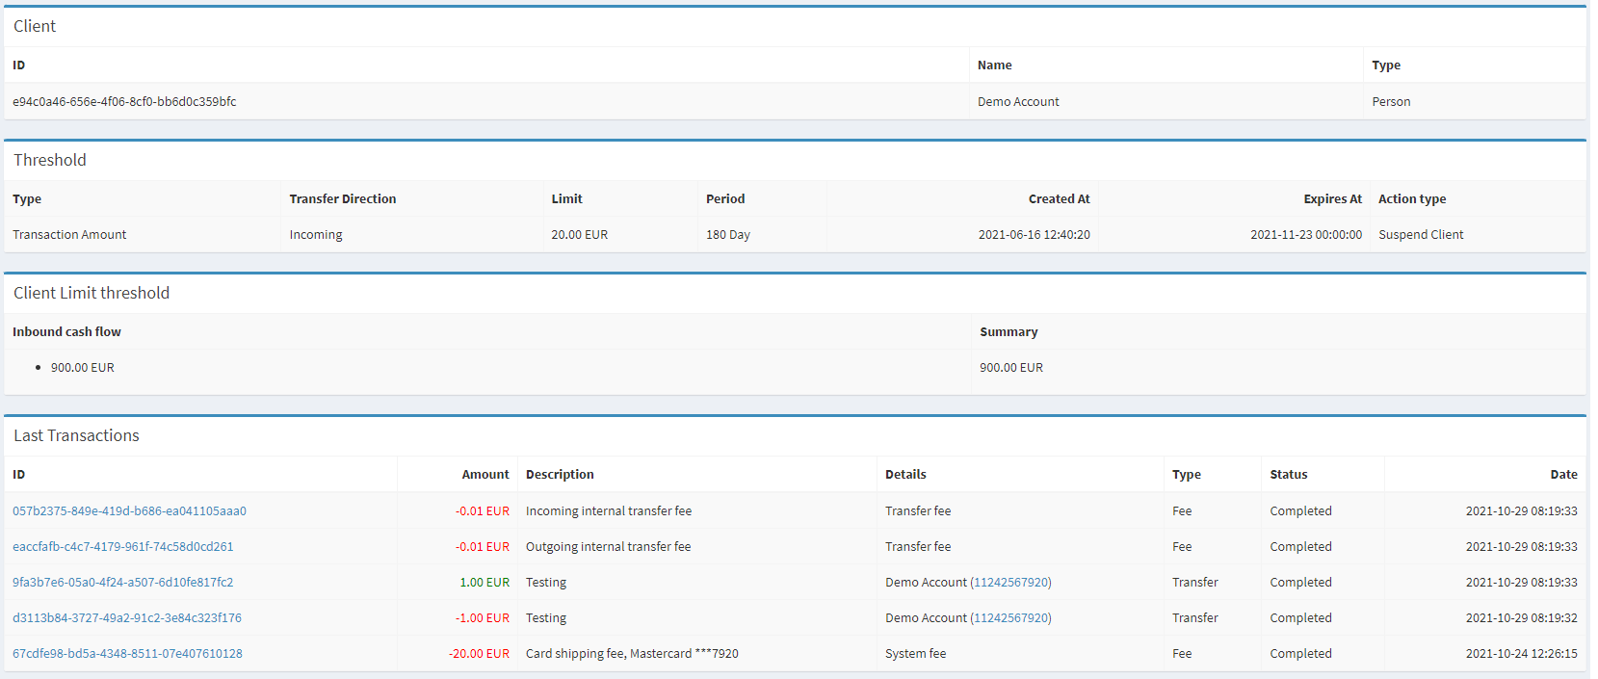Open transaction 9fa3b7e6-05a0-4f24-a507-6d10fe817fc2

[x=122, y=583]
